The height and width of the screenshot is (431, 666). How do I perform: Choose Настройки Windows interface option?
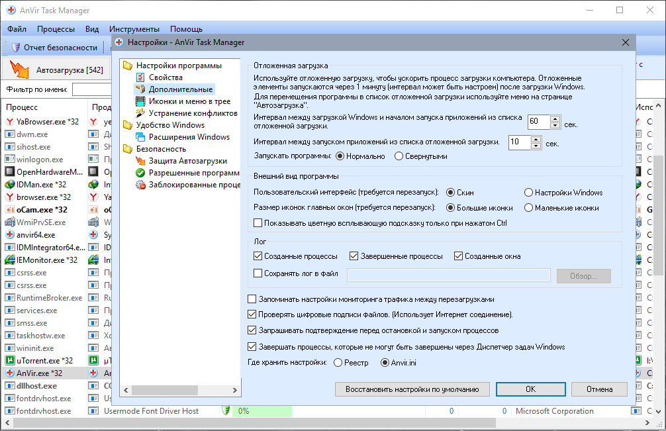point(528,193)
